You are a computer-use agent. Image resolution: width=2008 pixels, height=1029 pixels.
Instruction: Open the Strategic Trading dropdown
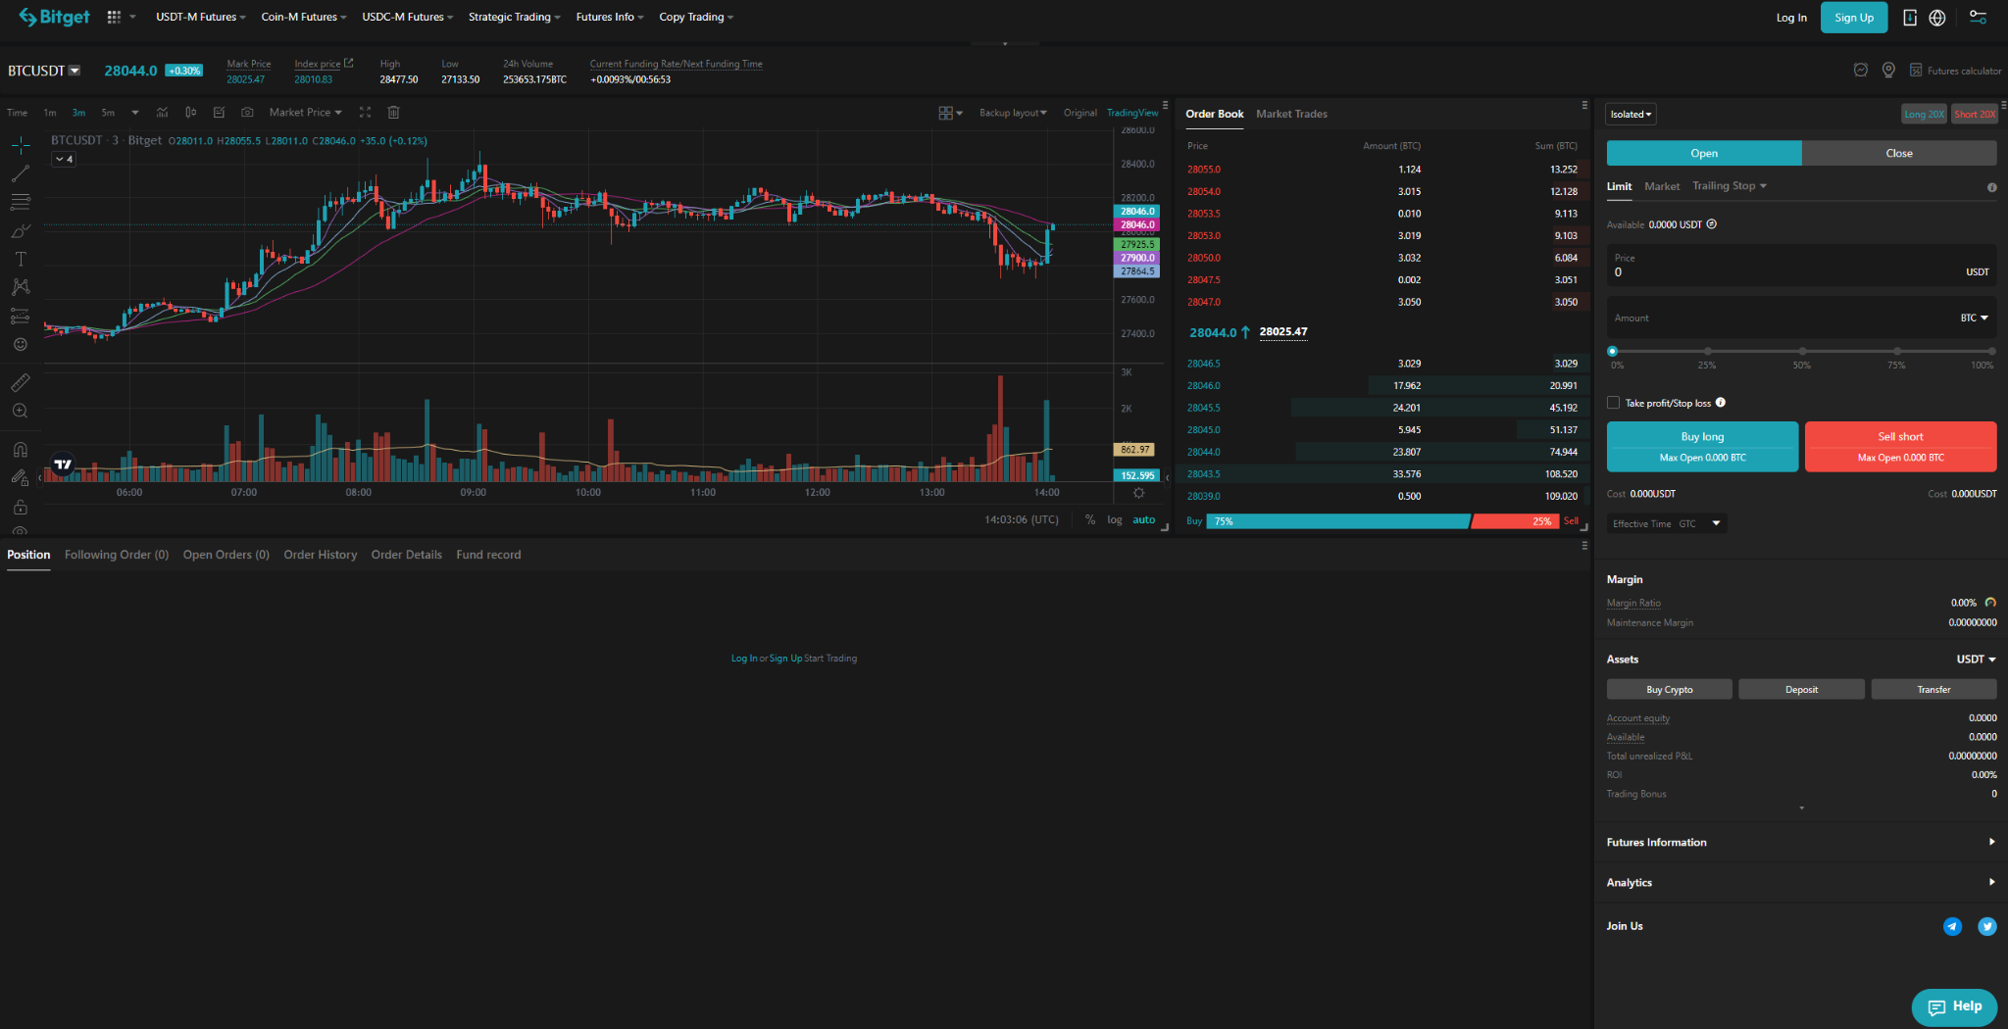pos(515,17)
